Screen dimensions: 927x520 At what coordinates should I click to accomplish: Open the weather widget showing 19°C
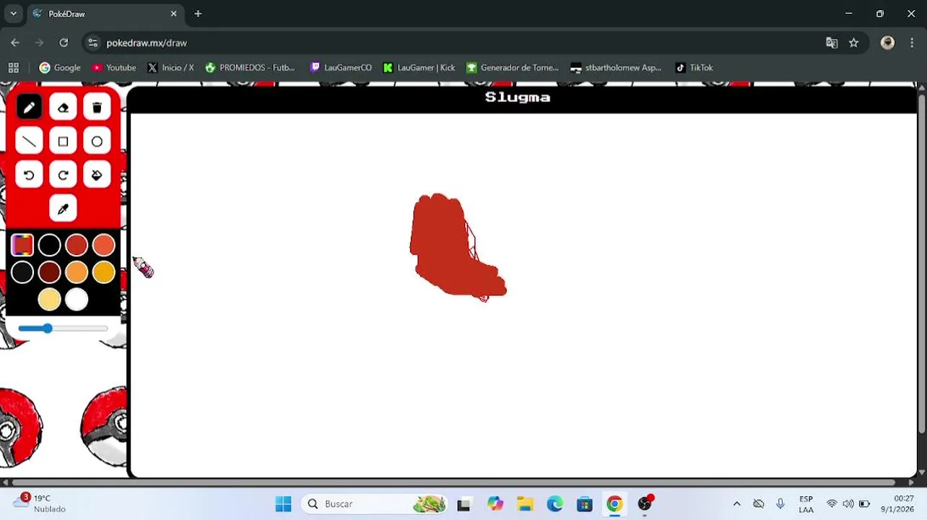40,503
